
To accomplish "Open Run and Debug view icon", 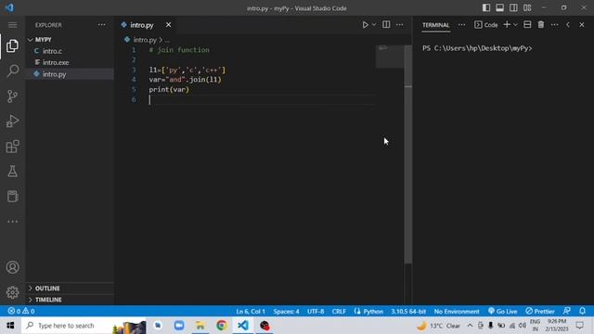I will [12, 122].
